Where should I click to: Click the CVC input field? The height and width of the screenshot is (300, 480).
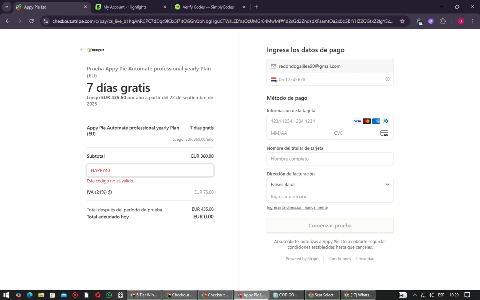(362, 133)
